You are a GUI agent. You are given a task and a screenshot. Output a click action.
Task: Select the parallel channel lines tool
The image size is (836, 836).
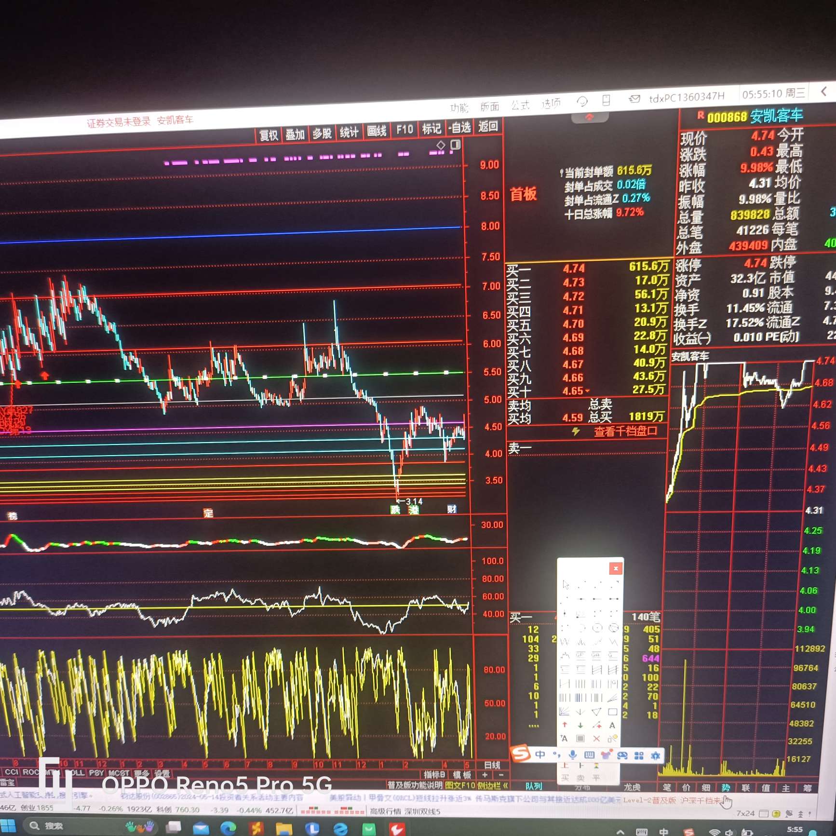pyautogui.click(x=597, y=670)
